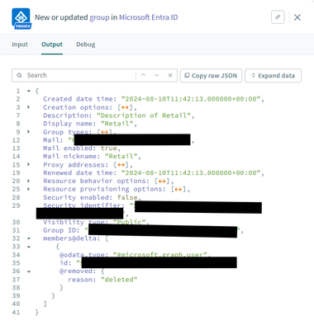Expand the Resource behavior options arrow

pos(29,181)
